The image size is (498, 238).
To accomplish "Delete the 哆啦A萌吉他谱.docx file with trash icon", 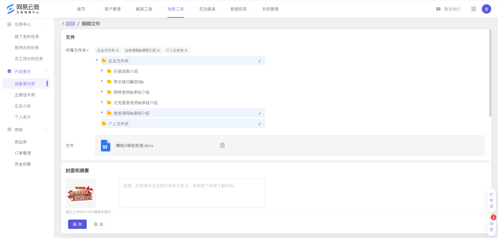I will [x=222, y=145].
